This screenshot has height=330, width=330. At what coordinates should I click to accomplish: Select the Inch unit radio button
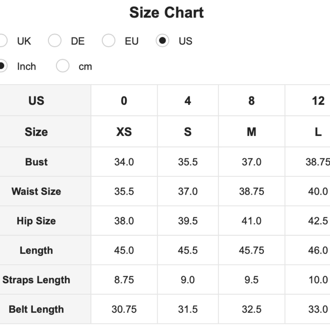pyautogui.click(x=2, y=66)
